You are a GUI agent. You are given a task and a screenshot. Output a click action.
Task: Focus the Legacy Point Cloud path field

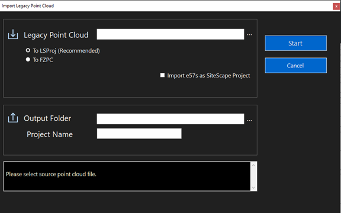click(170, 34)
